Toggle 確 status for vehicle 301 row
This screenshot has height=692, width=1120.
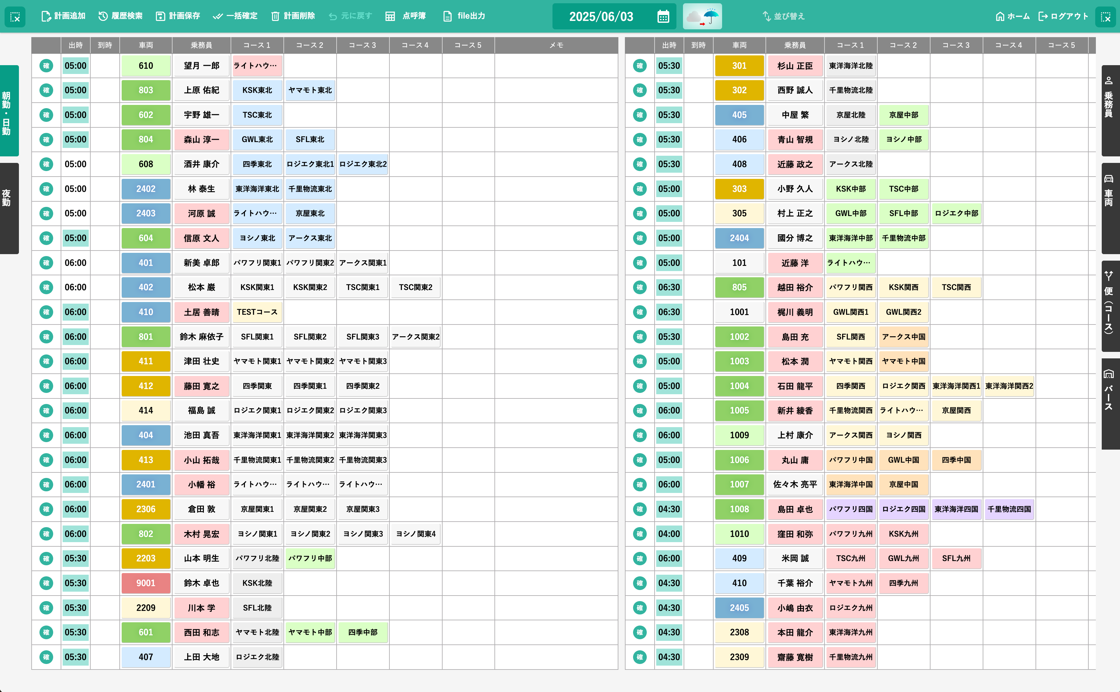[640, 66]
